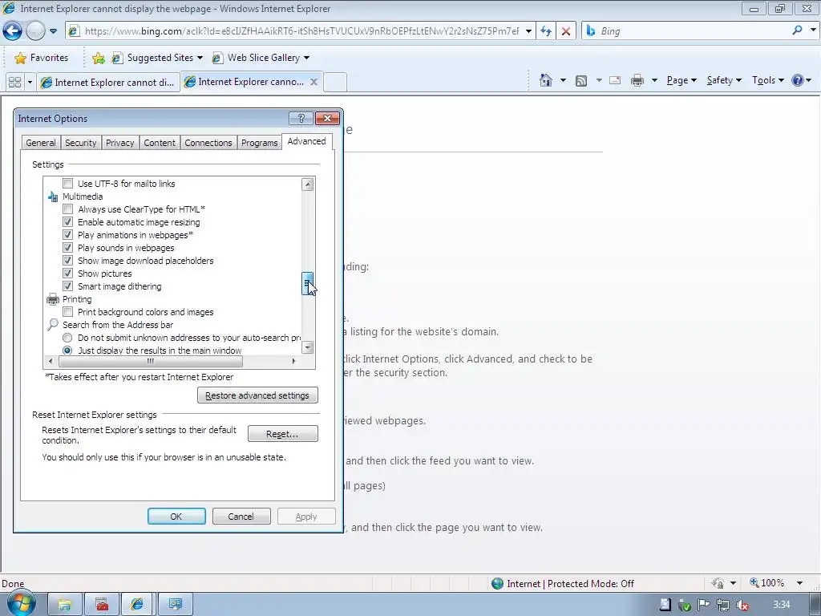Open the Web Slice Gallery link
This screenshot has width=821, height=616.
click(261, 58)
